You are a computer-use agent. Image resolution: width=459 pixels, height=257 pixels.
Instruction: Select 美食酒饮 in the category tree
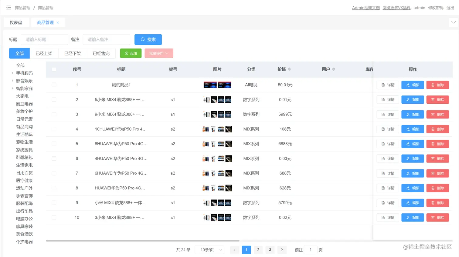click(x=24, y=234)
